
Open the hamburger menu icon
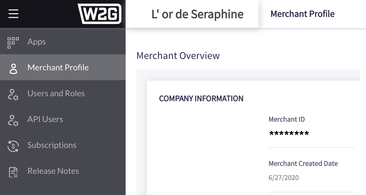pos(13,14)
